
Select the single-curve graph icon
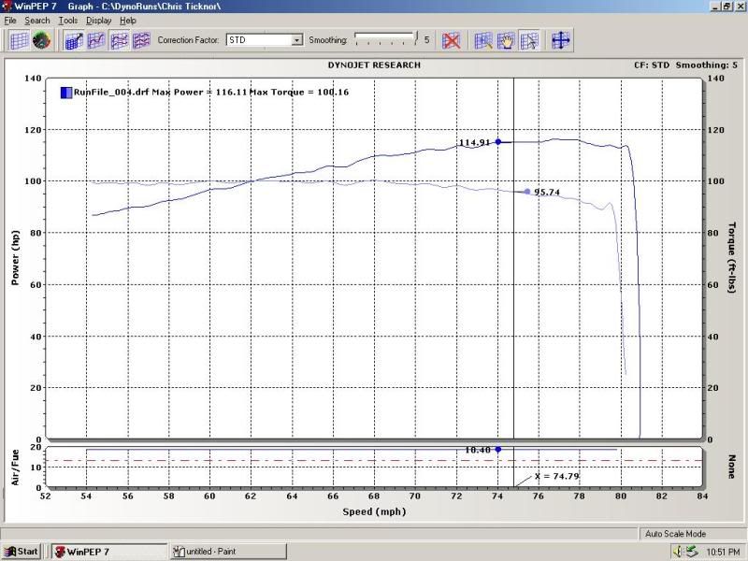tap(96, 40)
